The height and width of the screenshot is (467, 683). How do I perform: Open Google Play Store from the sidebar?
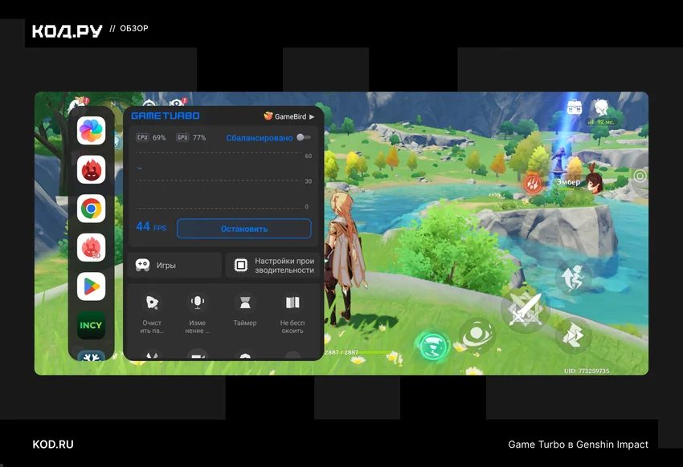91,286
